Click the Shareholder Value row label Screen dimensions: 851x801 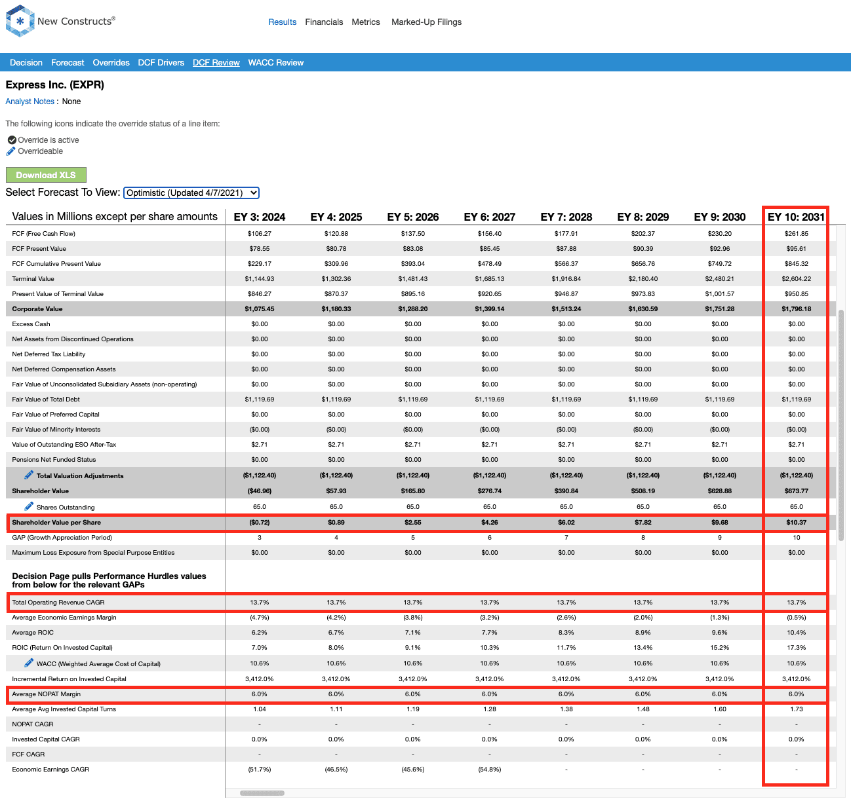pos(40,491)
